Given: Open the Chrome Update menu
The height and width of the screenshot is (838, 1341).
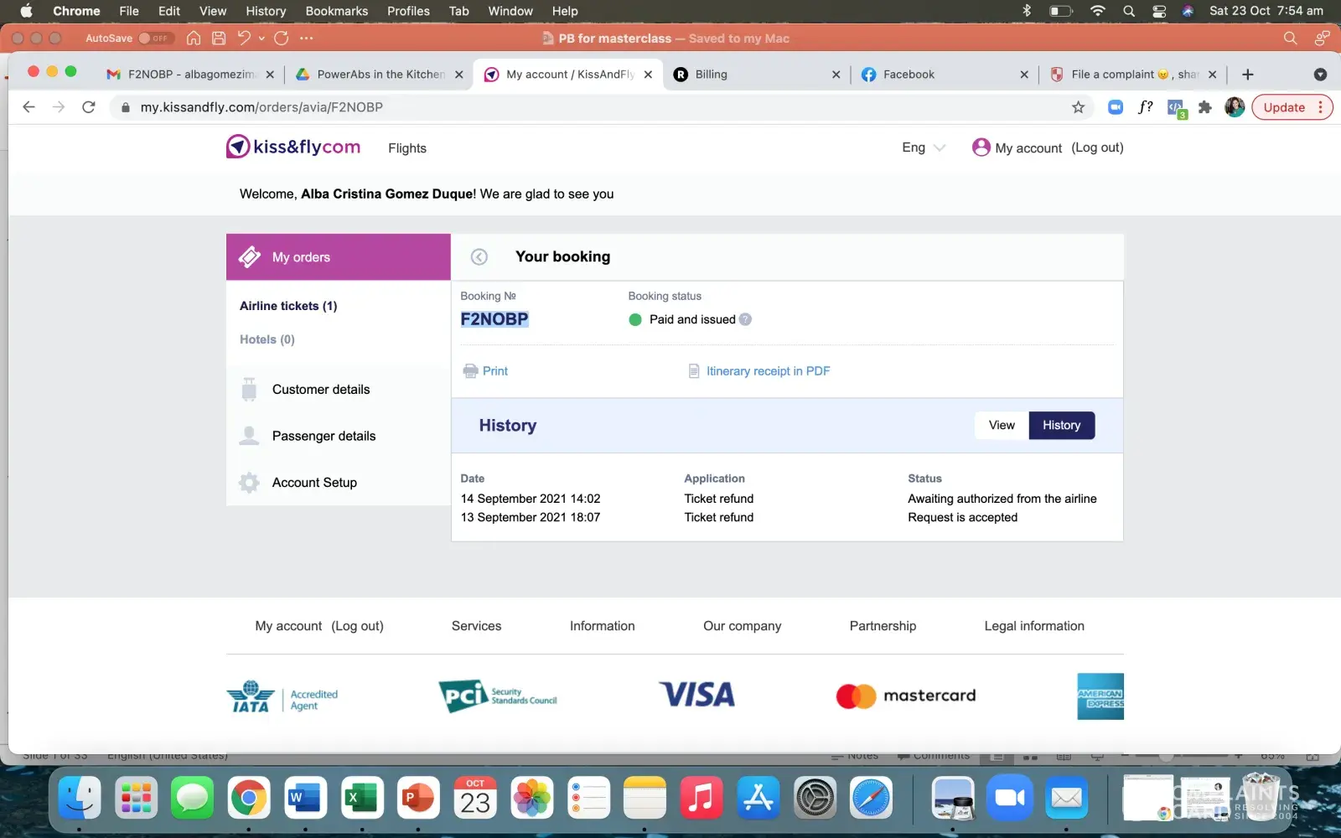Looking at the screenshot, I should coord(1292,107).
